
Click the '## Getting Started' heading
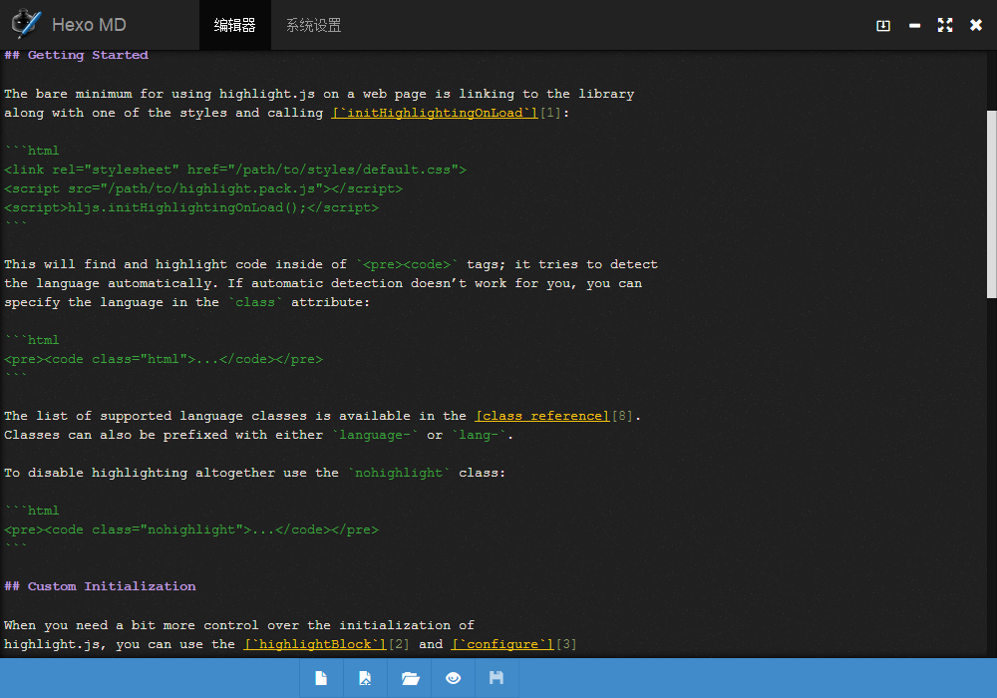pos(77,55)
